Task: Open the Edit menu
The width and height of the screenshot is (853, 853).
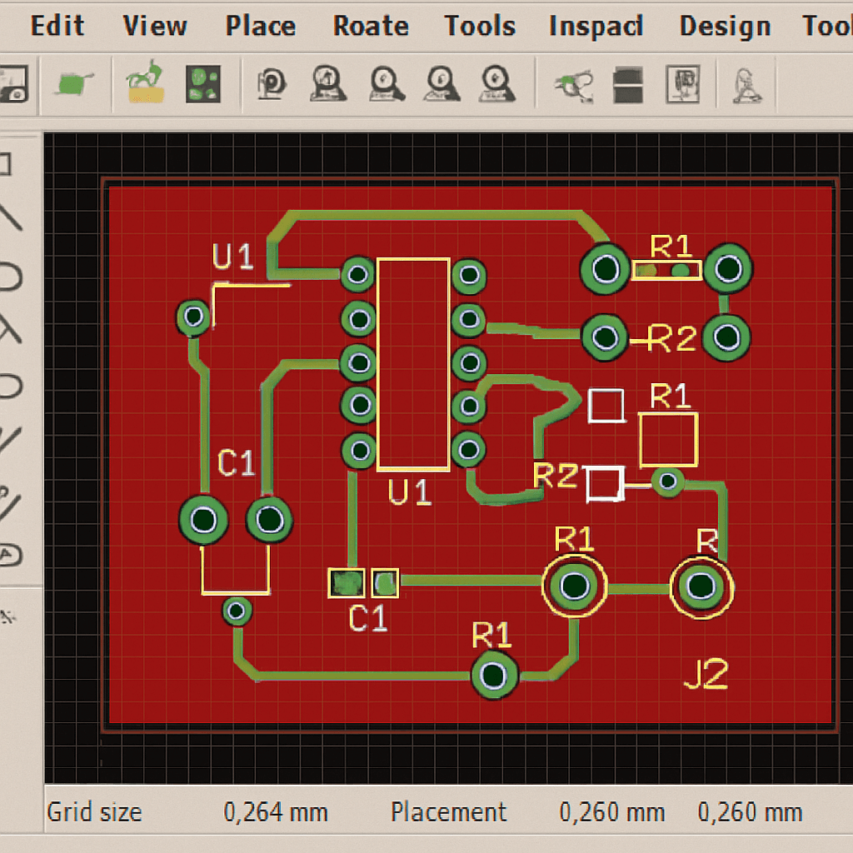Action: (57, 26)
